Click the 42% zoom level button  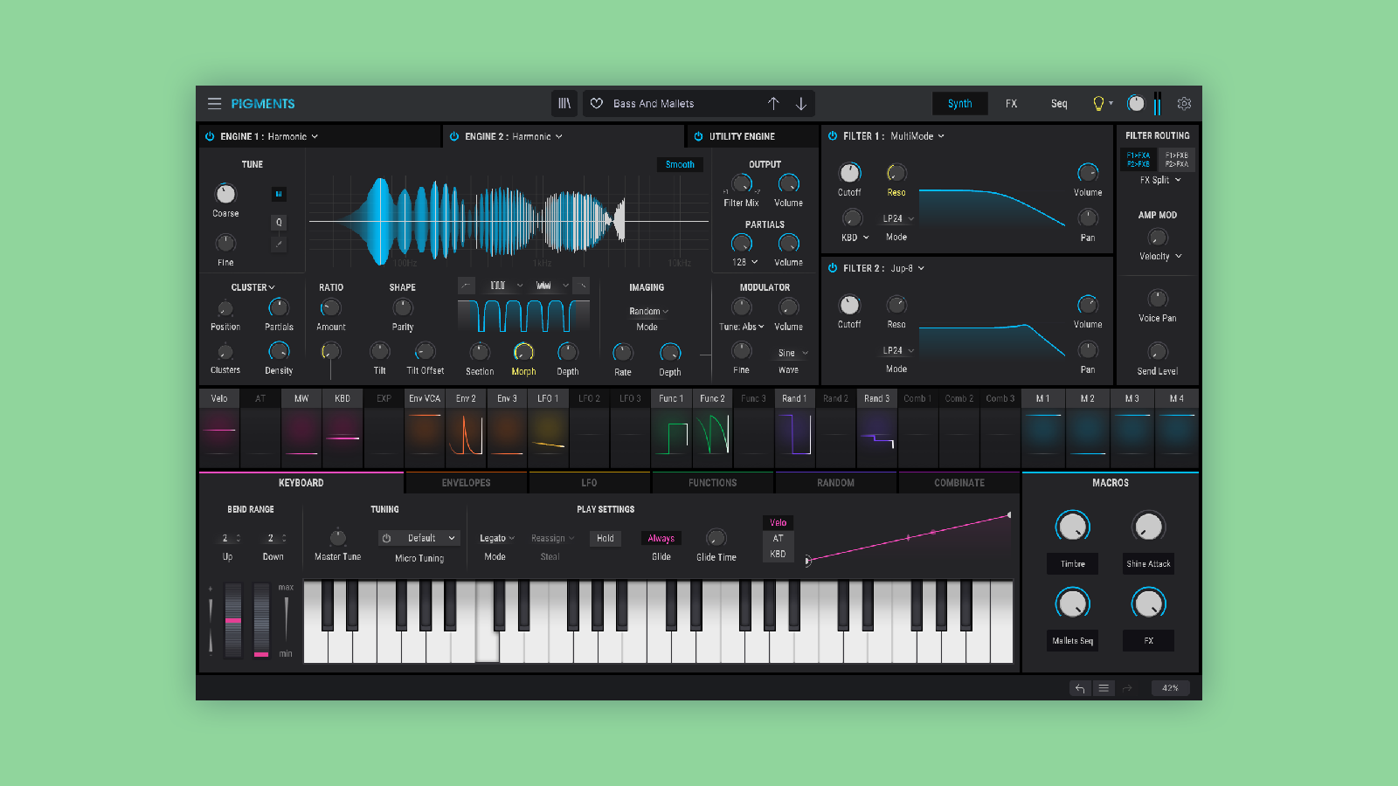pos(1170,688)
